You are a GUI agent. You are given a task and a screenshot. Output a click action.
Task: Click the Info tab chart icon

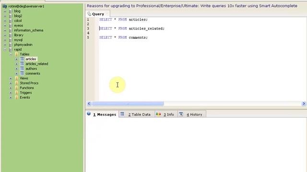coord(158,114)
